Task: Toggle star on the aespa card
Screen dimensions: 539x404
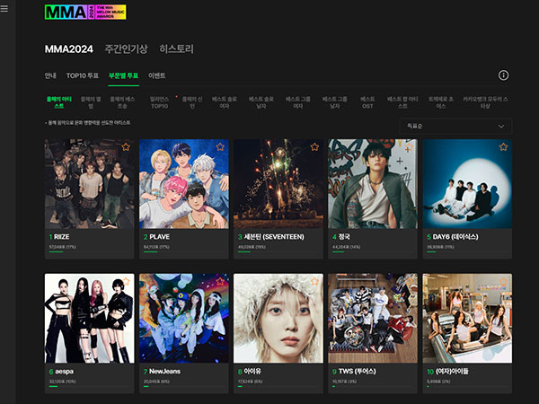Action: (x=126, y=281)
